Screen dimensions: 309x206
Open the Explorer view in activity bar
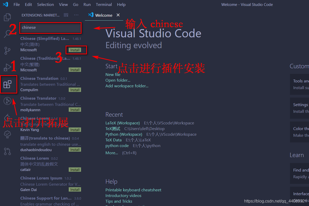click(7, 17)
